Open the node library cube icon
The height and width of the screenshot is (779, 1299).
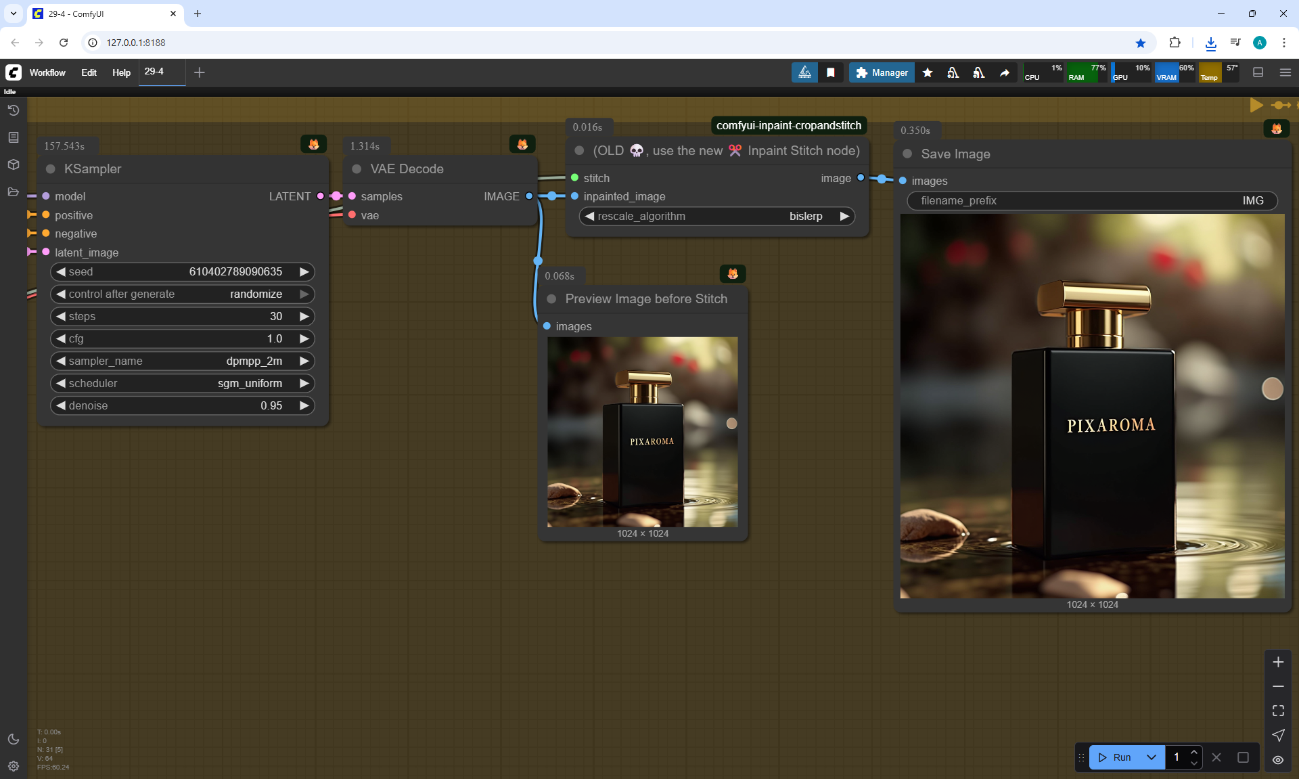click(x=13, y=164)
